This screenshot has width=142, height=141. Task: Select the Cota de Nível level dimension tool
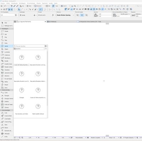(6, 116)
